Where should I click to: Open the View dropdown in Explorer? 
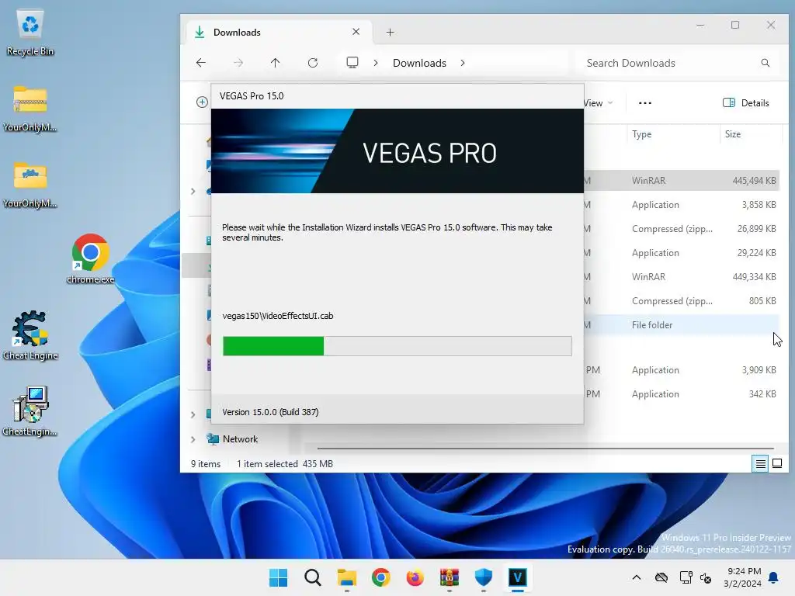point(599,103)
